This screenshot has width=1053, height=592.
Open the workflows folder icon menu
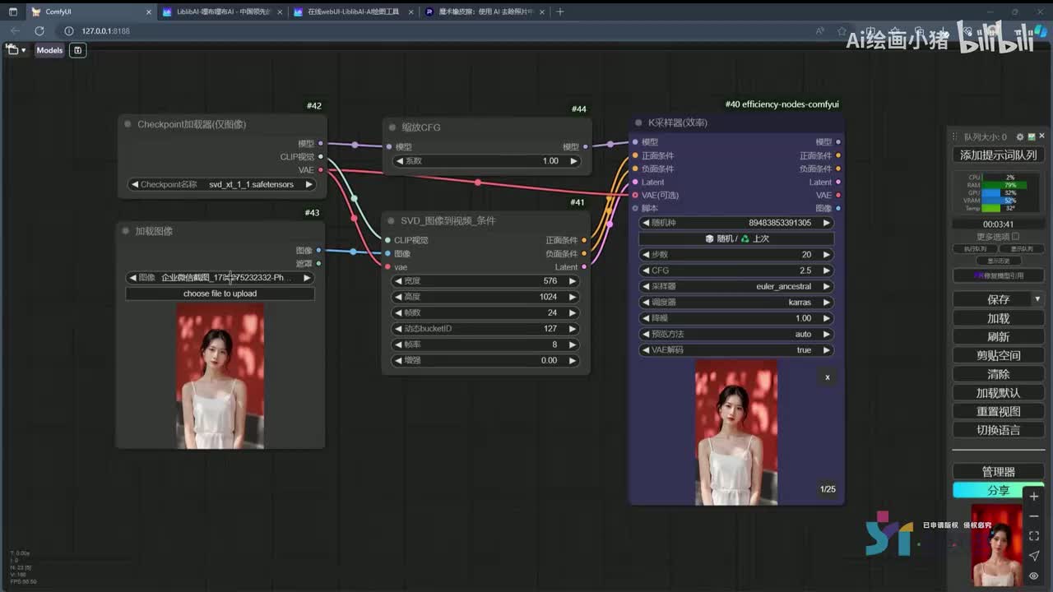(x=16, y=50)
